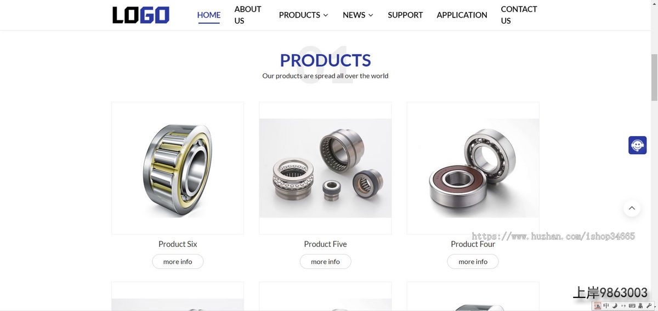Open the live chat support icon
Image resolution: width=658 pixels, height=311 pixels.
click(x=637, y=145)
